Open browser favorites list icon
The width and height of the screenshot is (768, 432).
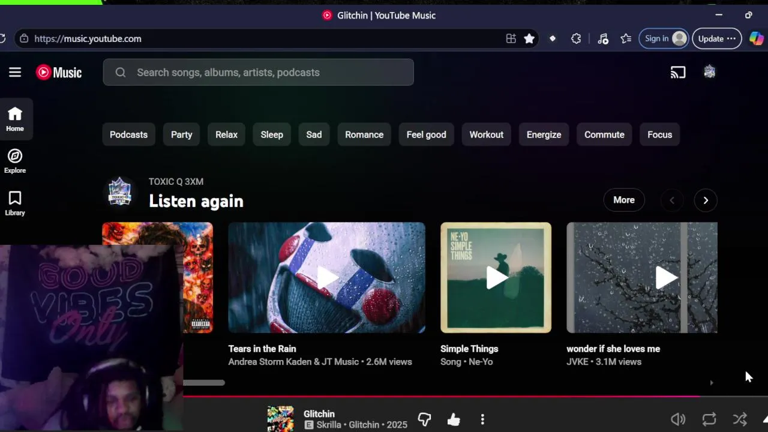tap(626, 38)
